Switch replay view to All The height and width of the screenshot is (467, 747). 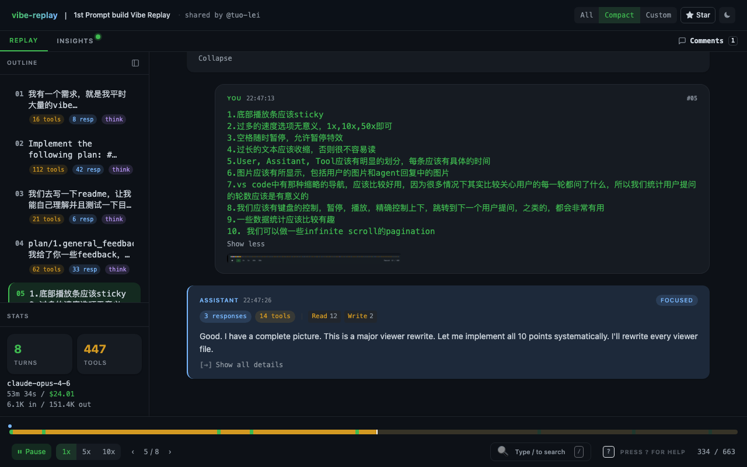587,15
